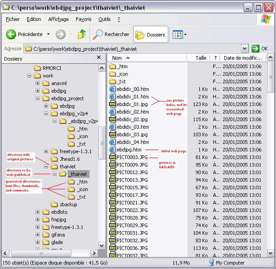The height and width of the screenshot is (269, 276).
Task: Select PICT0022.JPG image icon
Action: tap(112, 210)
